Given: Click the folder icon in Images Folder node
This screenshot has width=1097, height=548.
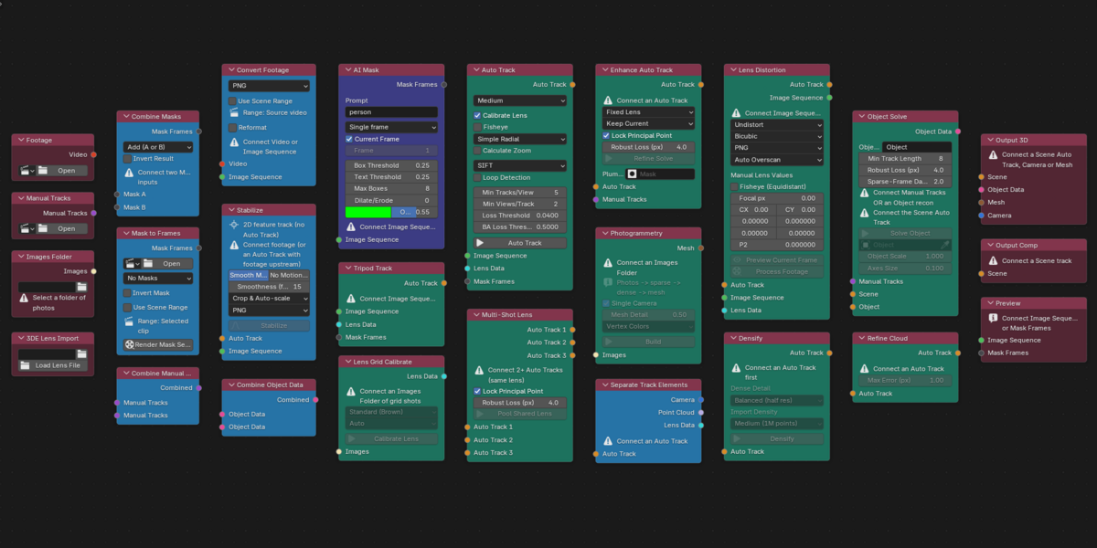Looking at the screenshot, I should click(81, 287).
